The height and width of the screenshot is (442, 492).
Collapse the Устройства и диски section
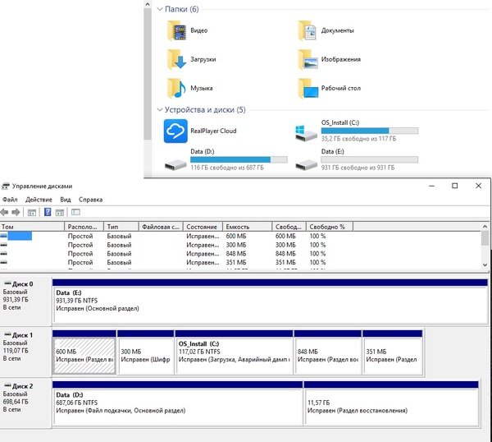159,109
